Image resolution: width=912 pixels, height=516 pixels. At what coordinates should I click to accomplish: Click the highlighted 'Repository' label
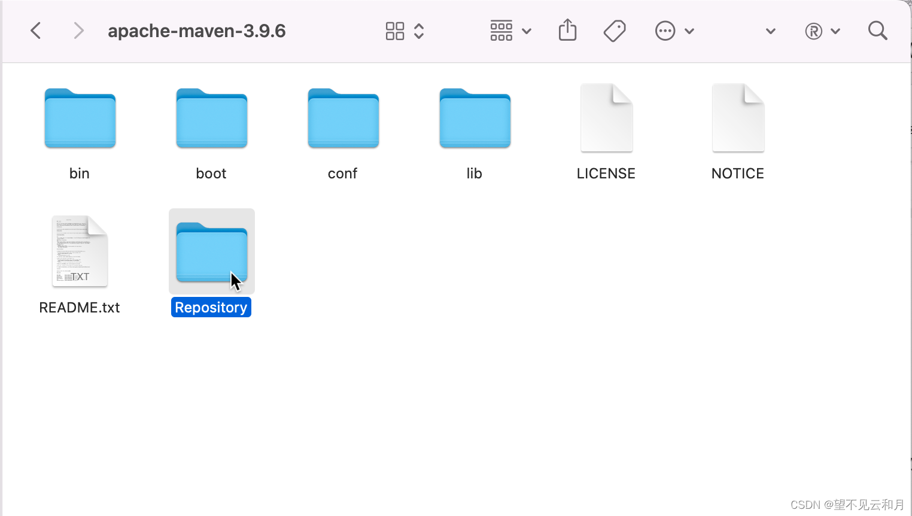point(211,308)
